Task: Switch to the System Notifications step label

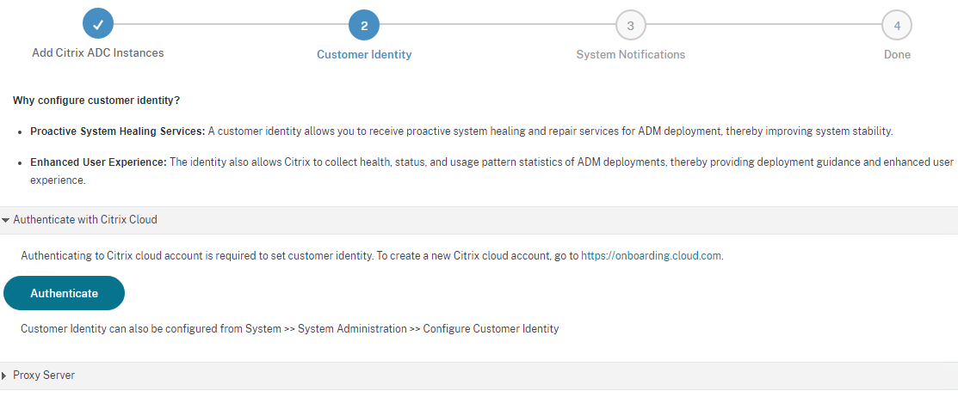Action: point(631,55)
